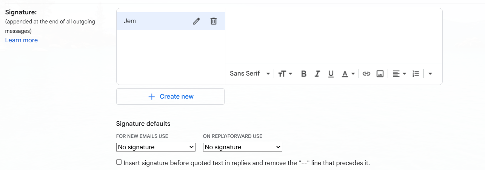Insert a link into the signature
This screenshot has width=485, height=170.
click(x=366, y=74)
